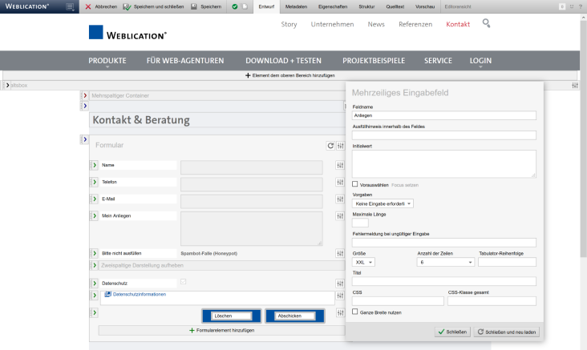Open the website search magnifier icon
Screen dimensions: 587x350
point(486,23)
